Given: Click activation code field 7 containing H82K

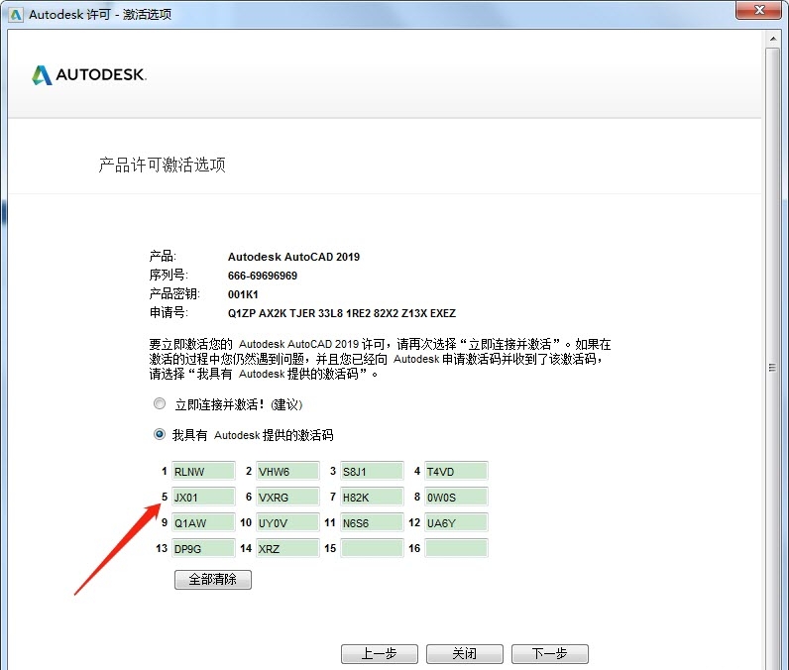Looking at the screenshot, I should (x=372, y=497).
